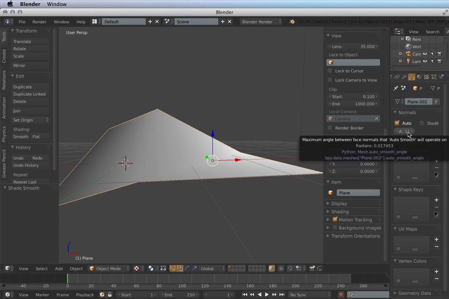449x299 pixels.
Task: Click the info editor type icon
Action: coord(7,22)
